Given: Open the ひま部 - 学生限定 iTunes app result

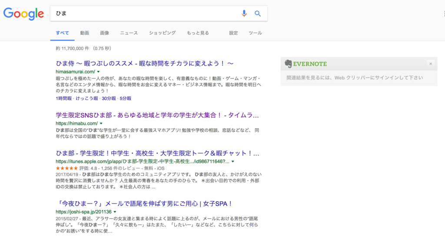Looking at the screenshot, I should point(157,153).
